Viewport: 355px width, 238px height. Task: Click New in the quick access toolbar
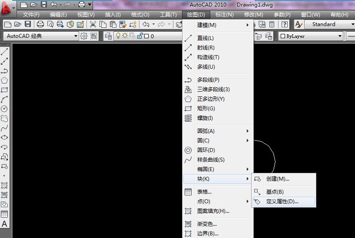(24, 4)
